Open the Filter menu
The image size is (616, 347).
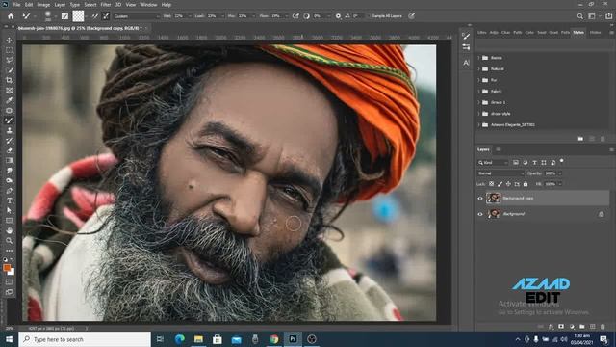coord(106,5)
